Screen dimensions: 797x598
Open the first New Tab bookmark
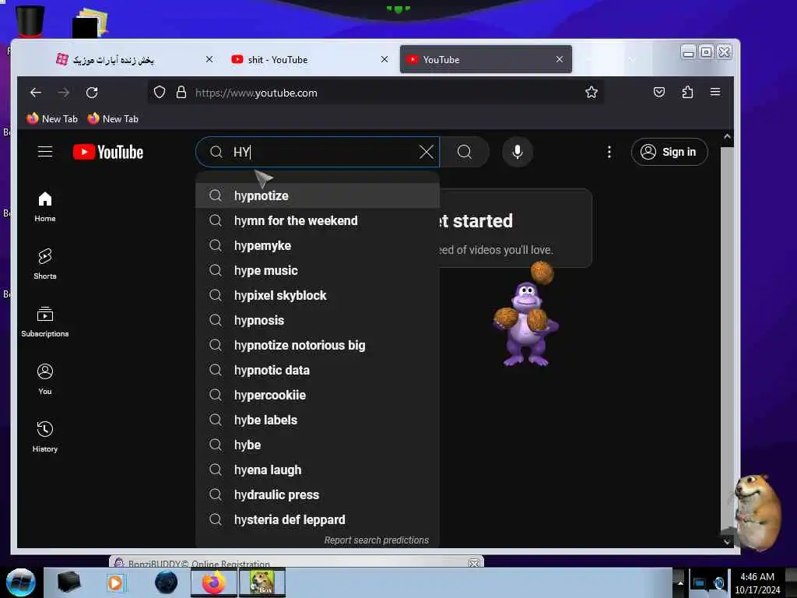point(52,118)
